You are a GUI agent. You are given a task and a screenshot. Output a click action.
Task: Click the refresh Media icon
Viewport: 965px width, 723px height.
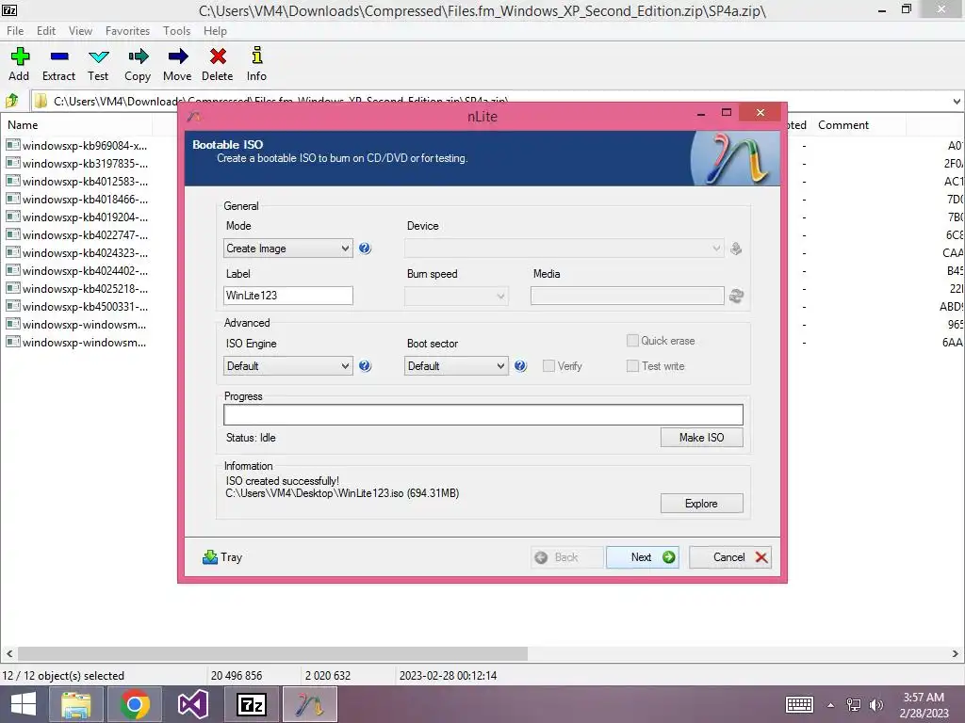736,296
